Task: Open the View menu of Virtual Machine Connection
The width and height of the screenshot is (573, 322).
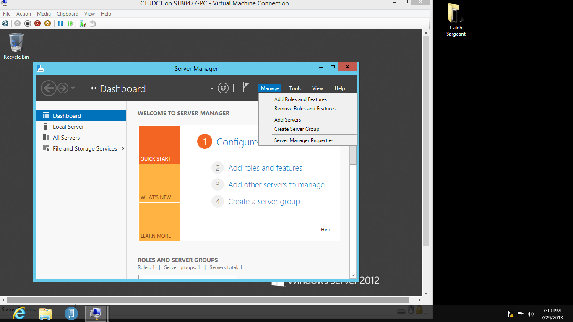Action: coord(90,14)
